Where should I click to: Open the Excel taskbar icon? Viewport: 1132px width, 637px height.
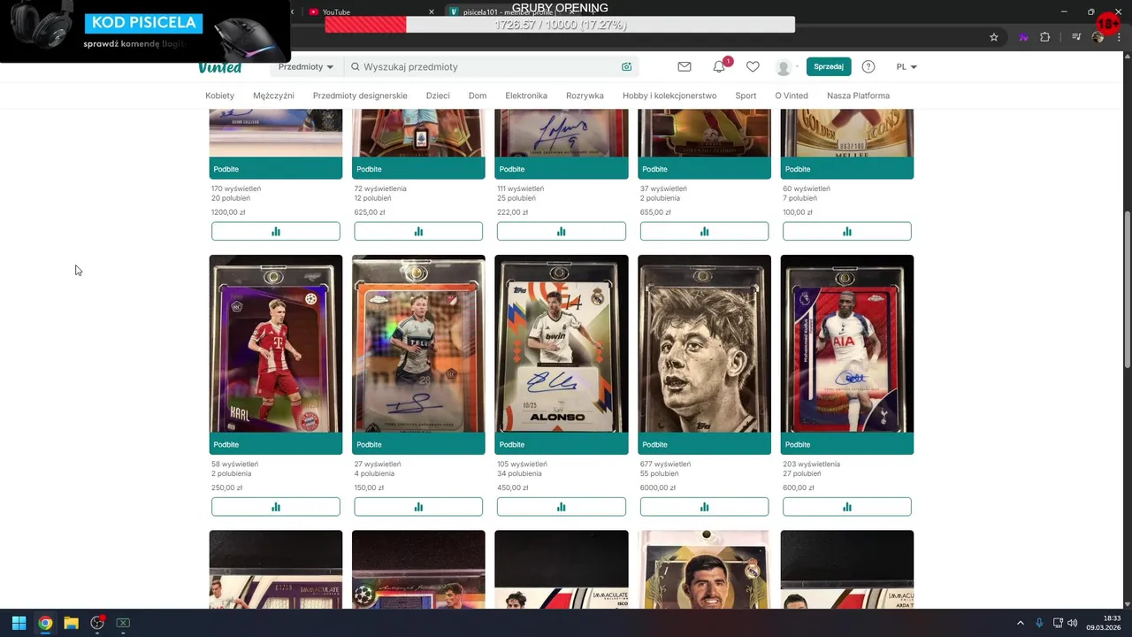123,623
